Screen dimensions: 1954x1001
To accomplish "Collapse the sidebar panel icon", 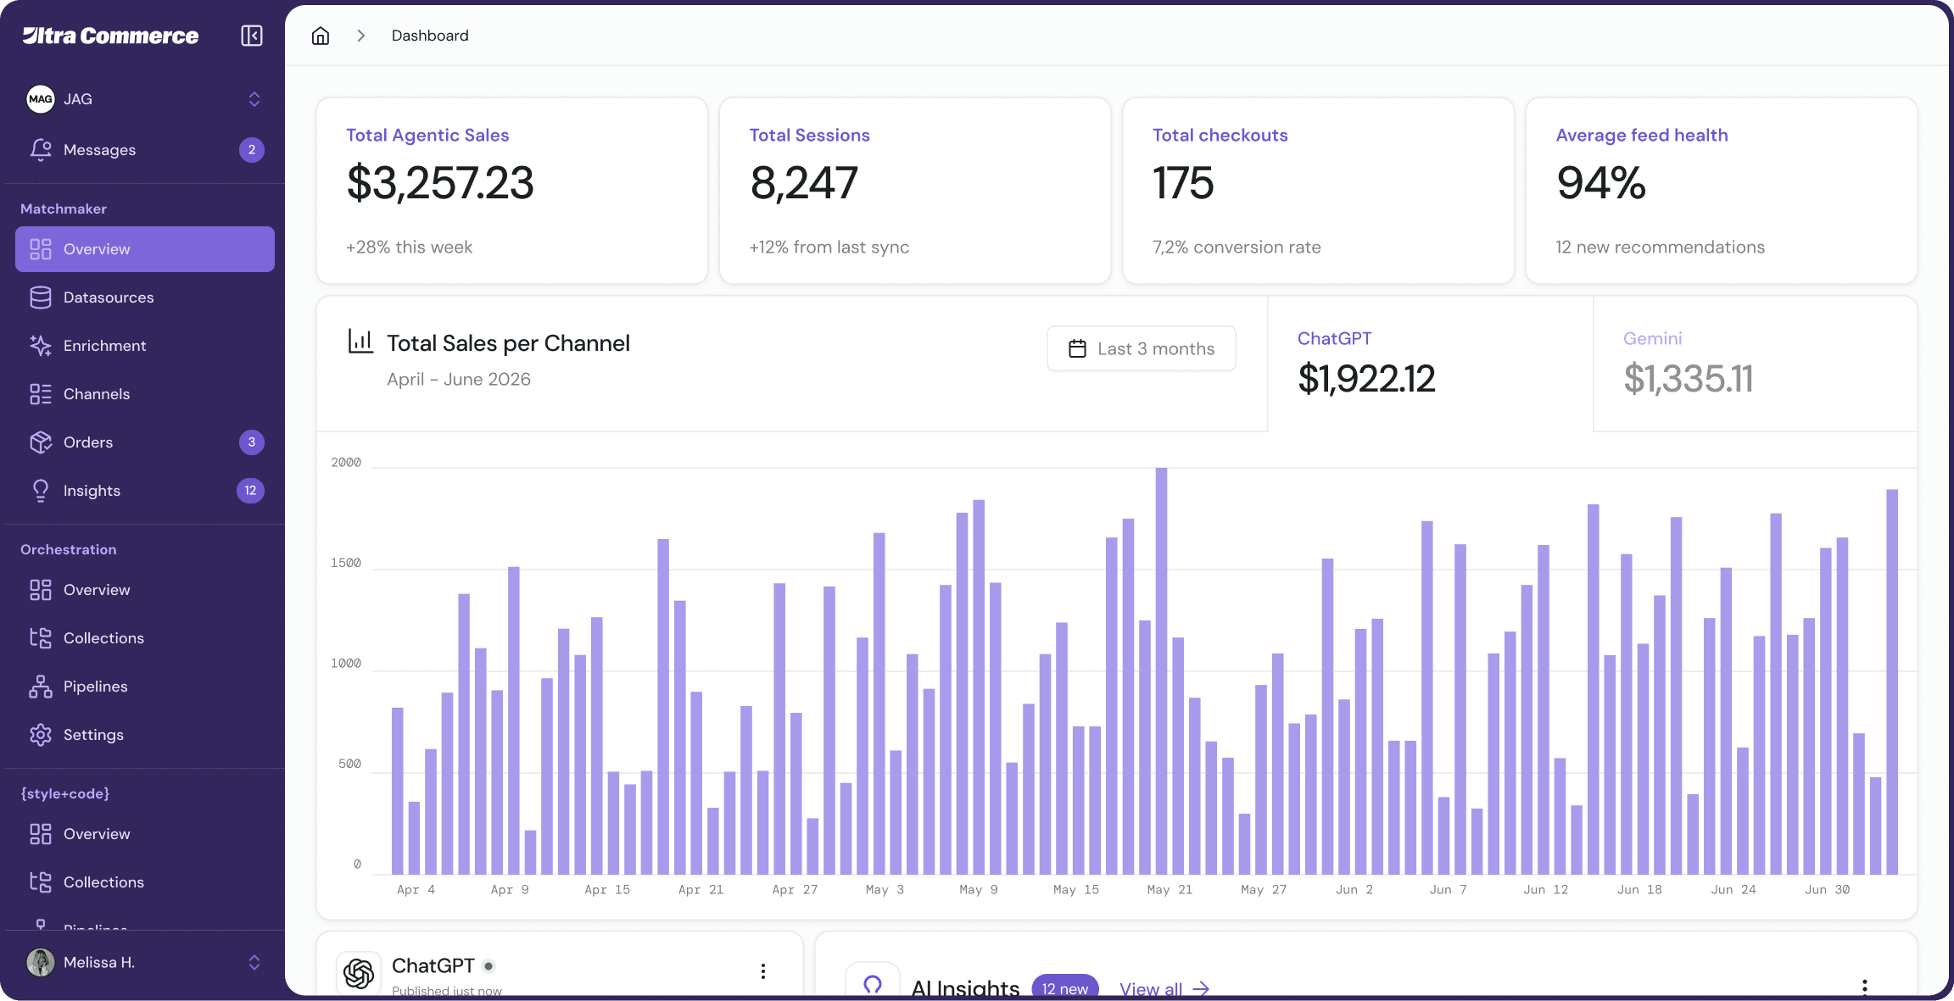I will [252, 36].
